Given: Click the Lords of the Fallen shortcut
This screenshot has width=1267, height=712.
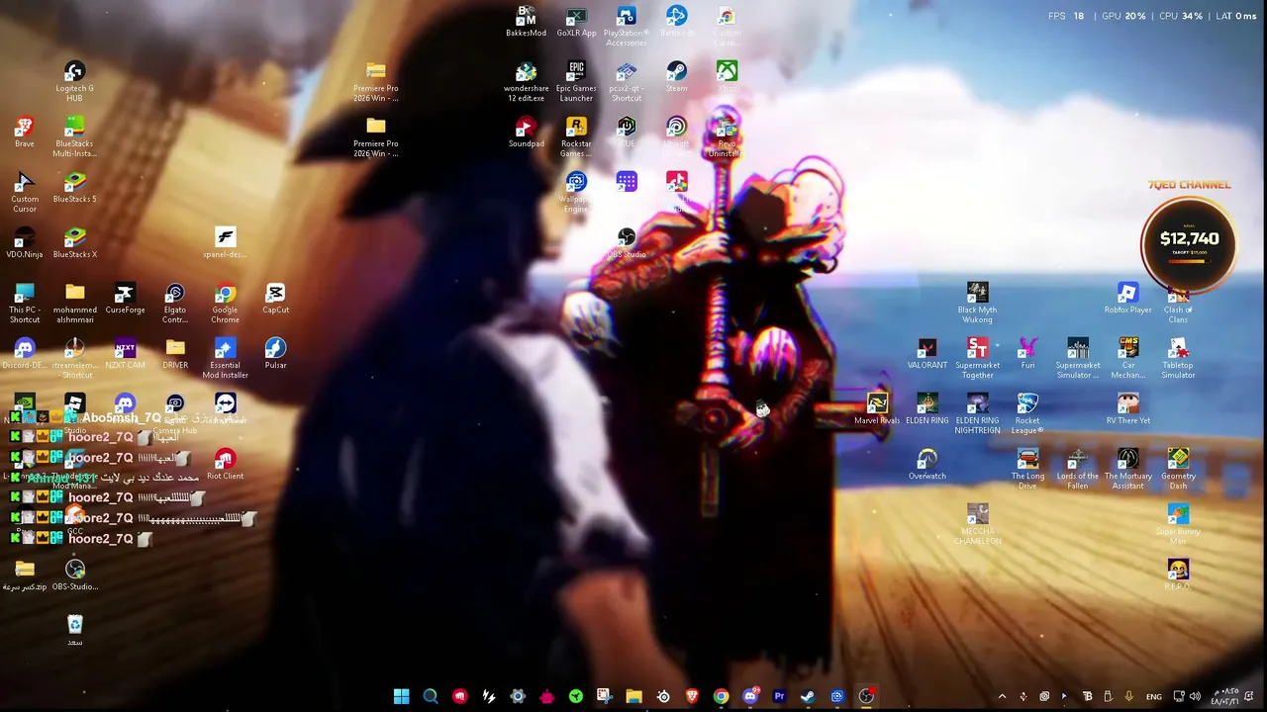Looking at the screenshot, I should tap(1077, 470).
